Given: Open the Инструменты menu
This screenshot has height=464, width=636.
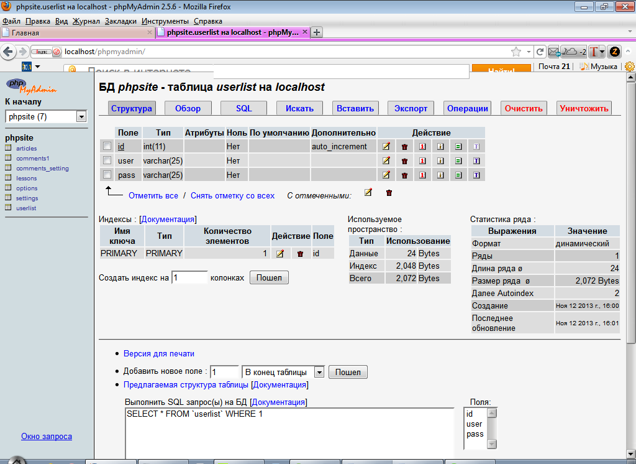Looking at the screenshot, I should tap(165, 21).
